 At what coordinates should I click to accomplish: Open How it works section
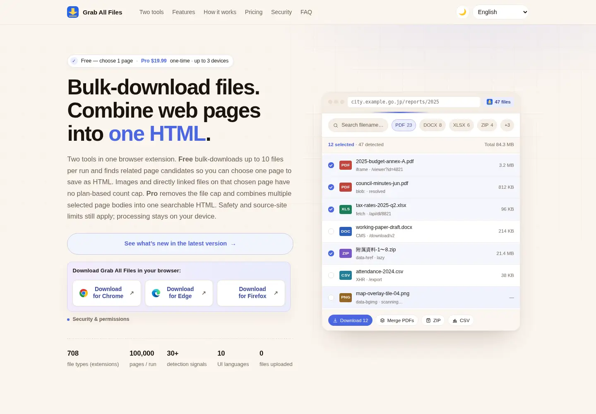[x=220, y=12]
